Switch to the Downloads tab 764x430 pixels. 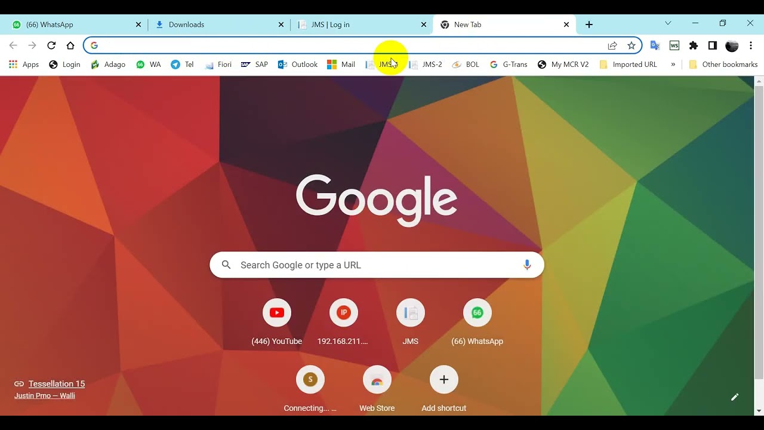tap(218, 24)
